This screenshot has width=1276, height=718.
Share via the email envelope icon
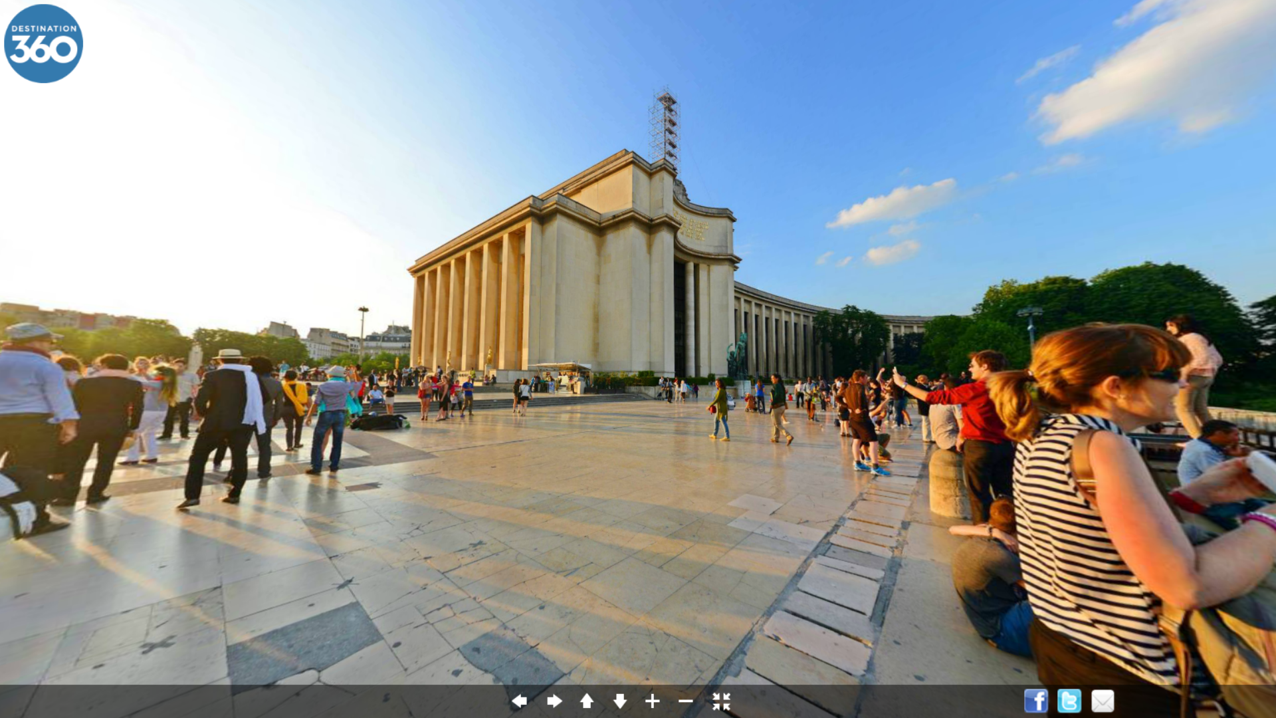point(1103,701)
